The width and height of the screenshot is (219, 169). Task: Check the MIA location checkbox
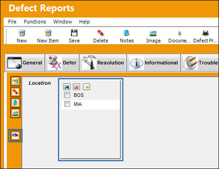(x=67, y=104)
